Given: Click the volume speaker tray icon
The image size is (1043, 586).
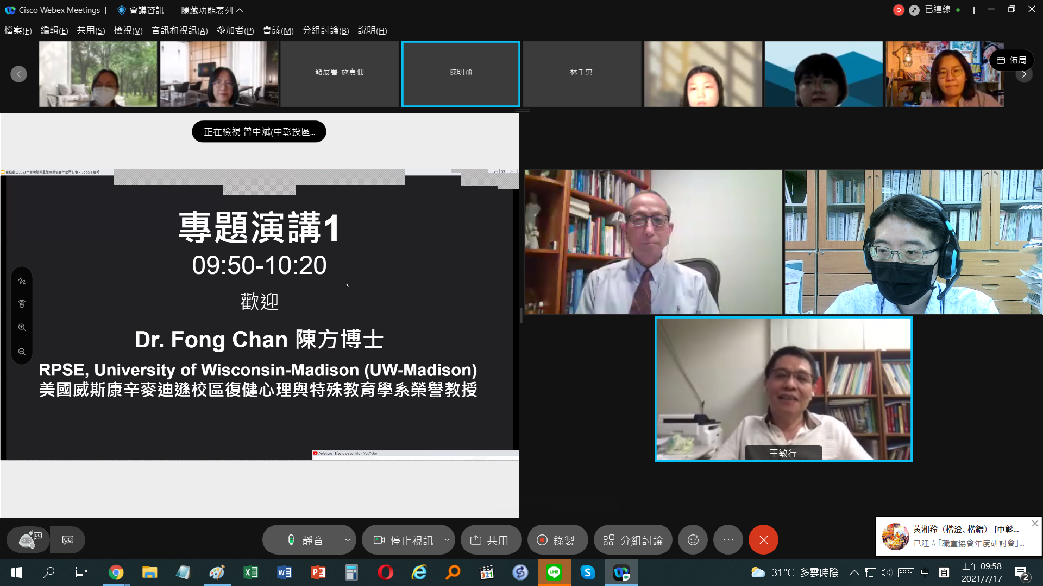Looking at the screenshot, I should coord(887,572).
